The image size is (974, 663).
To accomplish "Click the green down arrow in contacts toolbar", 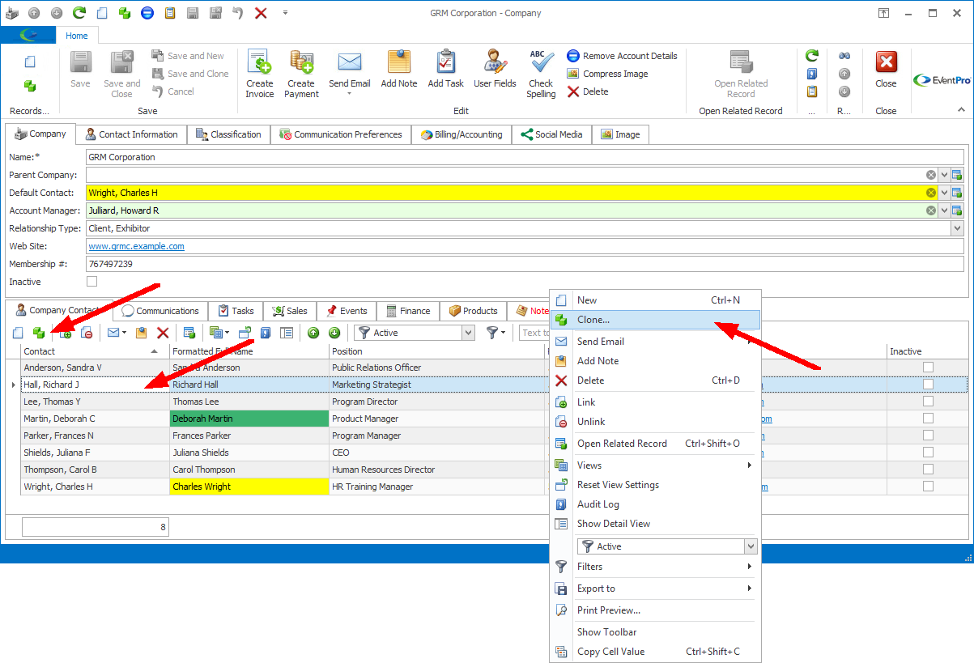I will [334, 333].
